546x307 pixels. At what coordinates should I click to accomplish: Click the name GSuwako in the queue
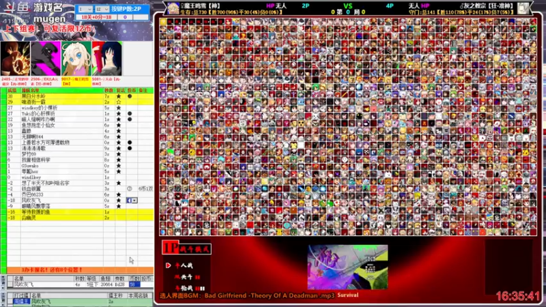click(x=30, y=166)
